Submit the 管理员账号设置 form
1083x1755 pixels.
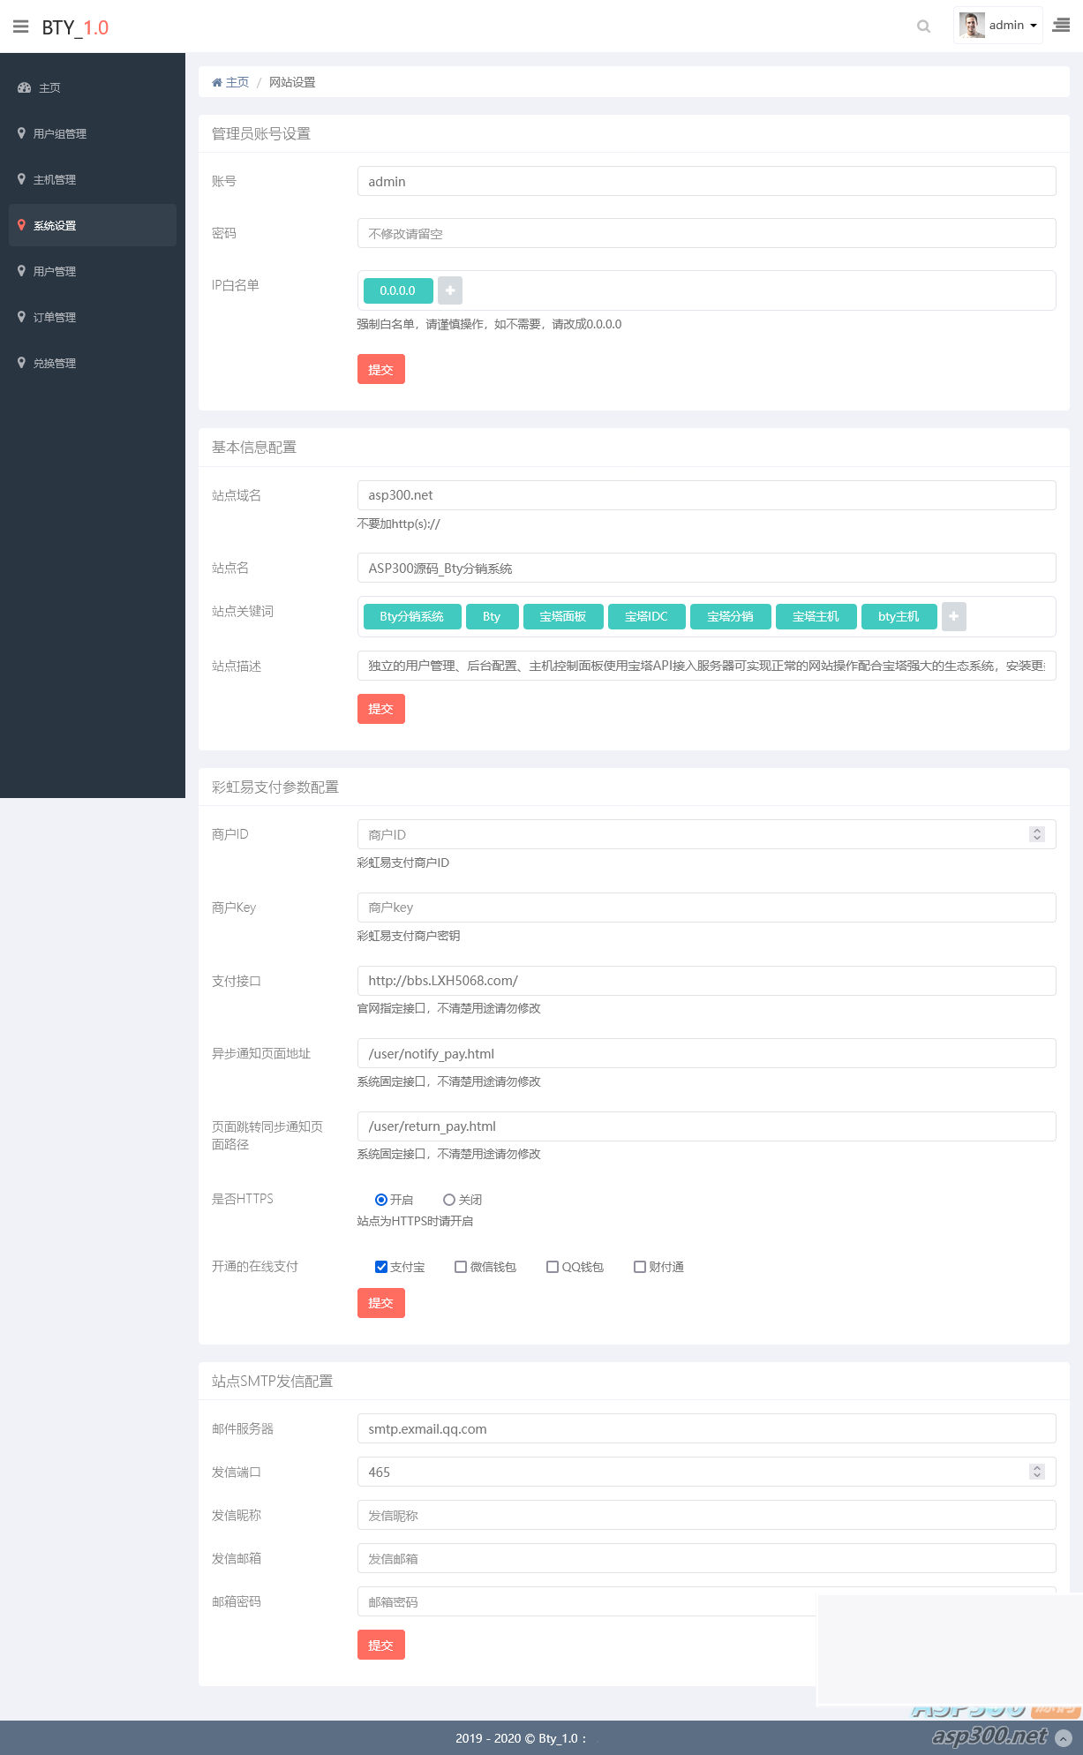[380, 369]
